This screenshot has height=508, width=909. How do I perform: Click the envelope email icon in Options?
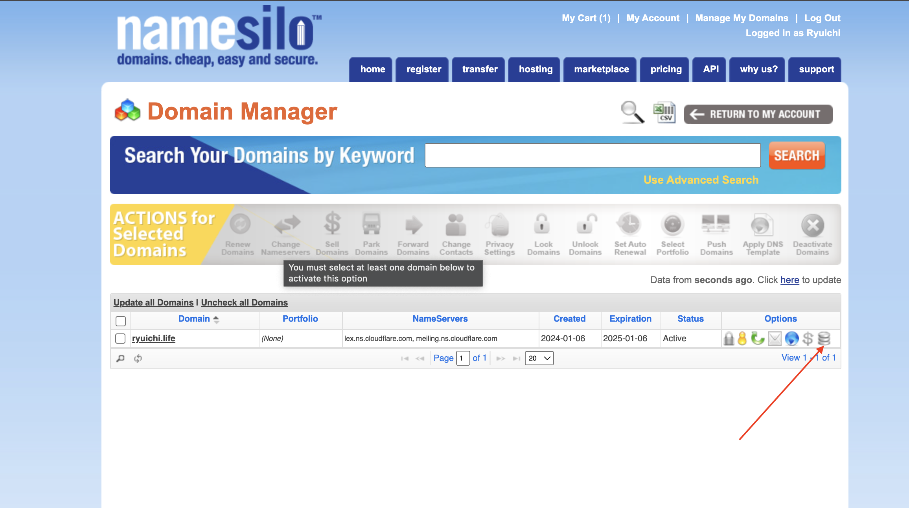[775, 339]
